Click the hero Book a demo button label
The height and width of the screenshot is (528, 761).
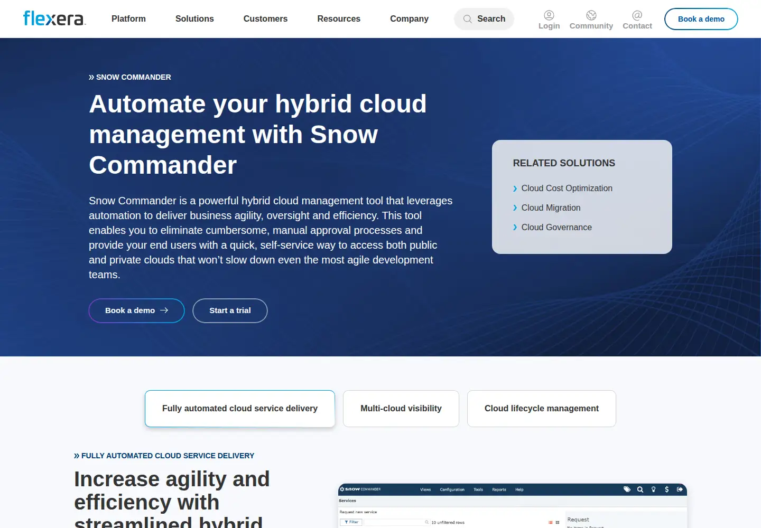130,310
